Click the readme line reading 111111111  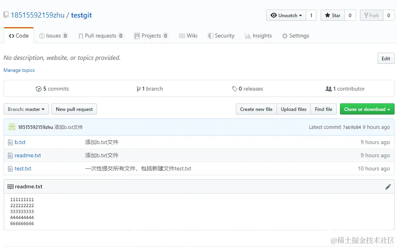pyautogui.click(x=22, y=200)
